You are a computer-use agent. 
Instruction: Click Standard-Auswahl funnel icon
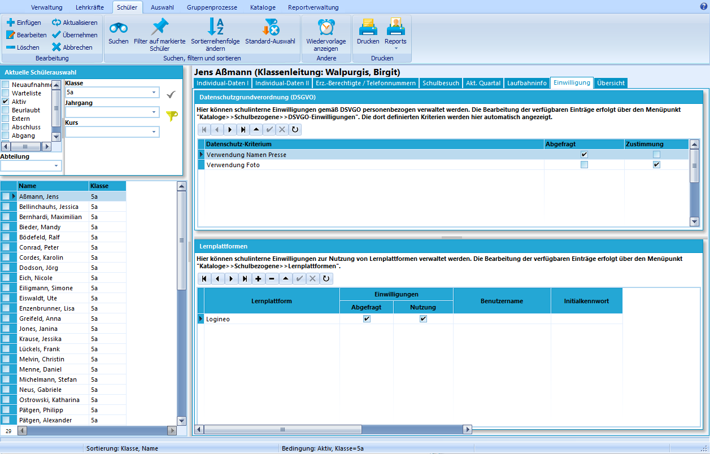(x=270, y=27)
